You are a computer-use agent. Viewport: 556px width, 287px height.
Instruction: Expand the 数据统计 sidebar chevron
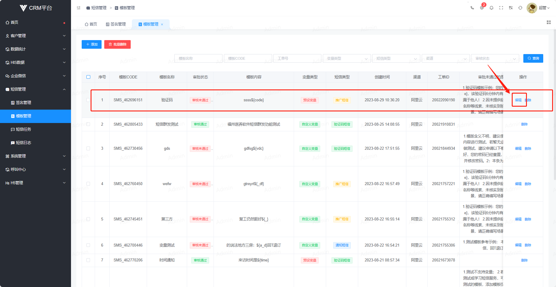point(64,49)
